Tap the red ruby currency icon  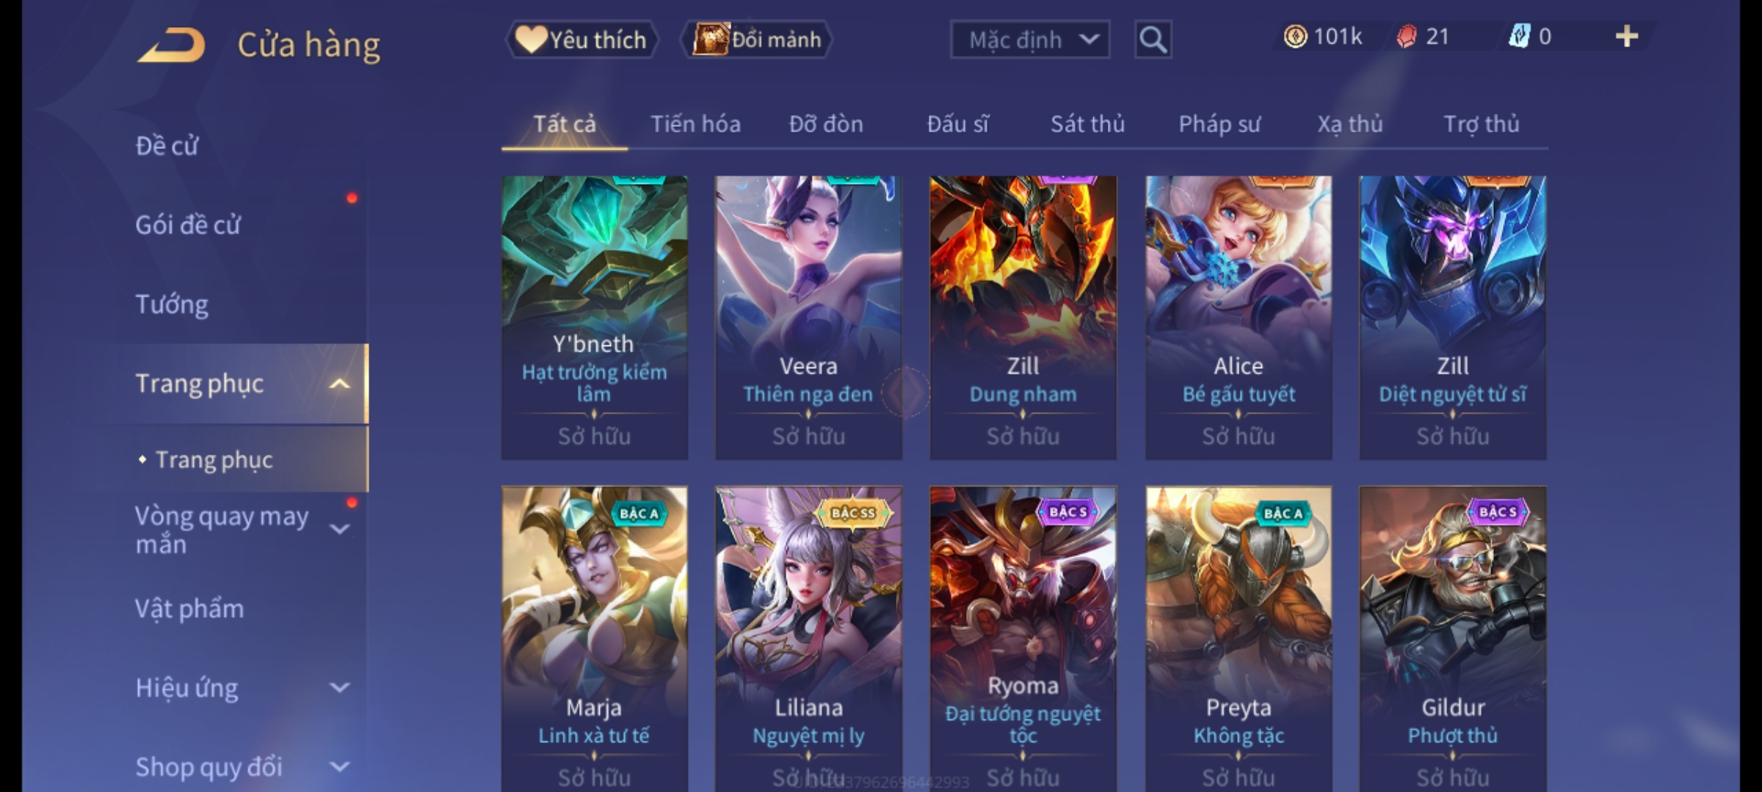pos(1406,37)
